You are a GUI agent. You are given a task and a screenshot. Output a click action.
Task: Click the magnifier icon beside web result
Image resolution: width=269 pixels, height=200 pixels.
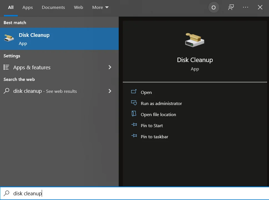coord(7,91)
